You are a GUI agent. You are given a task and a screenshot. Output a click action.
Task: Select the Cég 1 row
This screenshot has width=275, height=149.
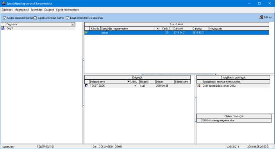point(38,28)
